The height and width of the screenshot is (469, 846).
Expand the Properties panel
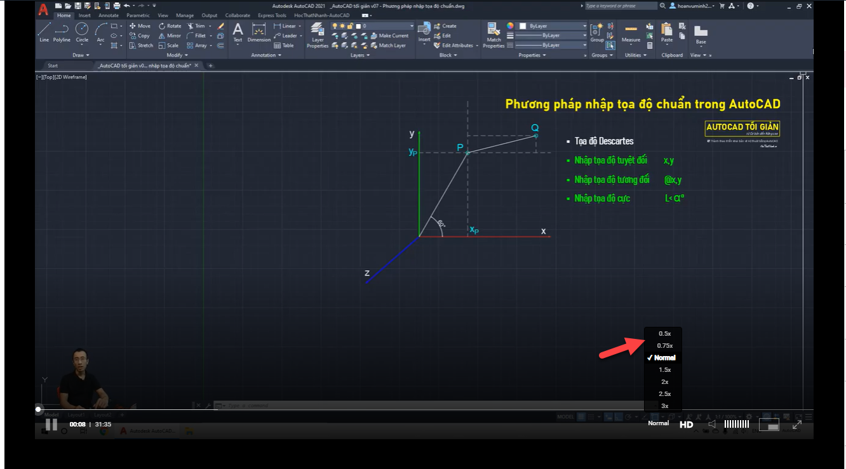pyautogui.click(x=532, y=55)
